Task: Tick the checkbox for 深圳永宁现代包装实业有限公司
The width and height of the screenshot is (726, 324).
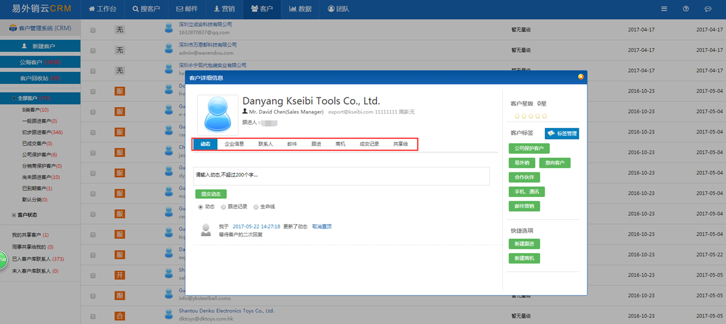Action: pos(93,71)
